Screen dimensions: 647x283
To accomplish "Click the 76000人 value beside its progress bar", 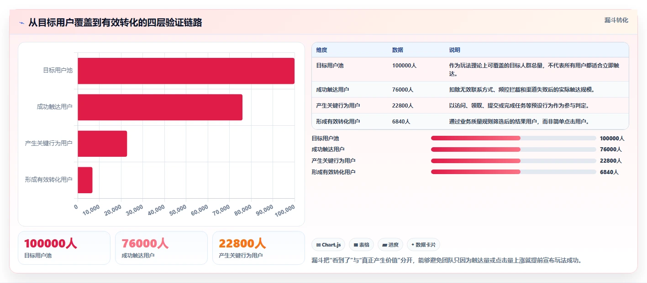I will click(611, 149).
